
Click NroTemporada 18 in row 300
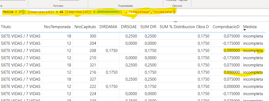[x=69, y=36]
